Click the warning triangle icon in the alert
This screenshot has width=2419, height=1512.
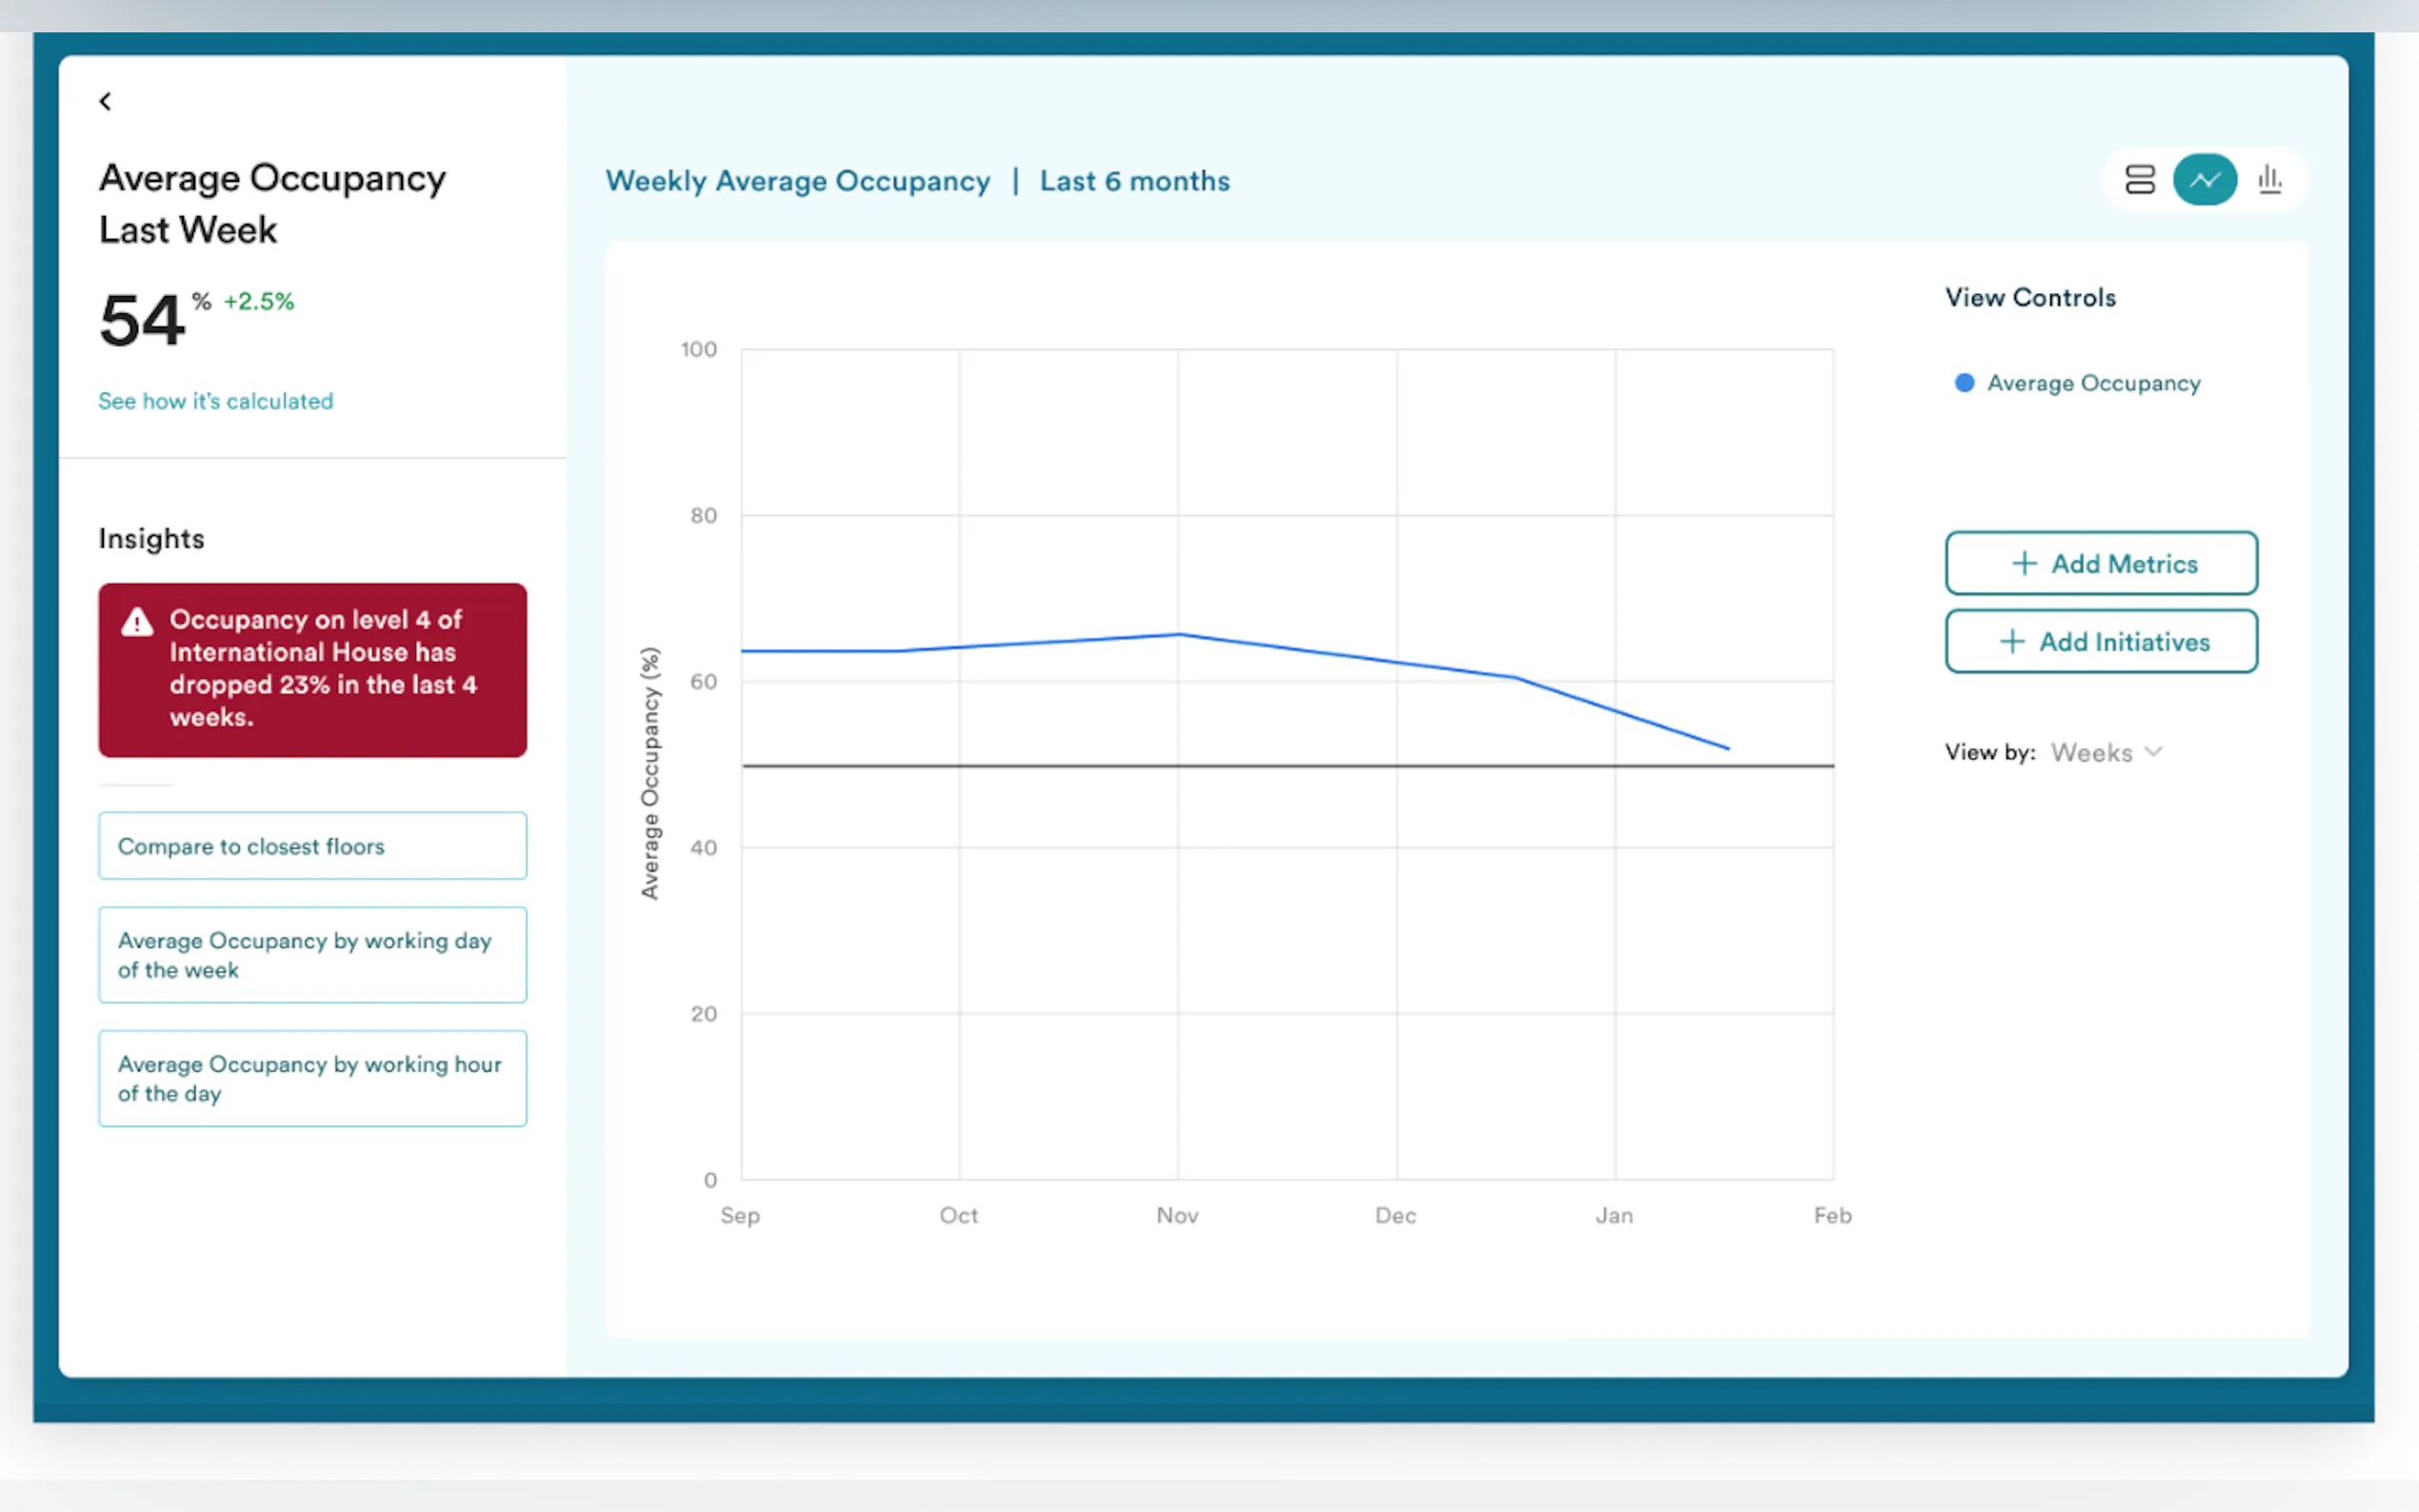coord(137,622)
